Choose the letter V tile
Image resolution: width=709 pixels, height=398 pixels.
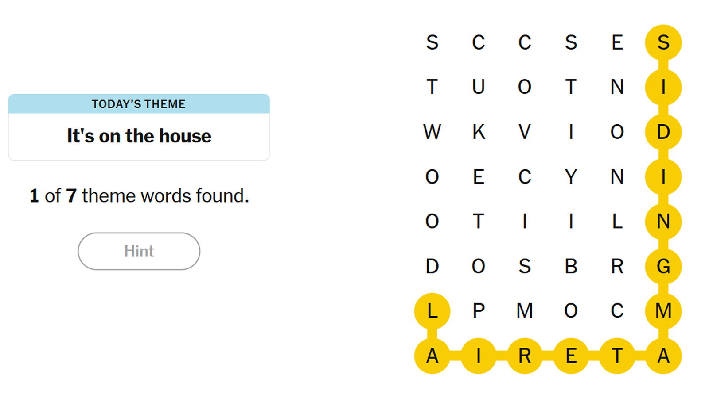click(525, 132)
